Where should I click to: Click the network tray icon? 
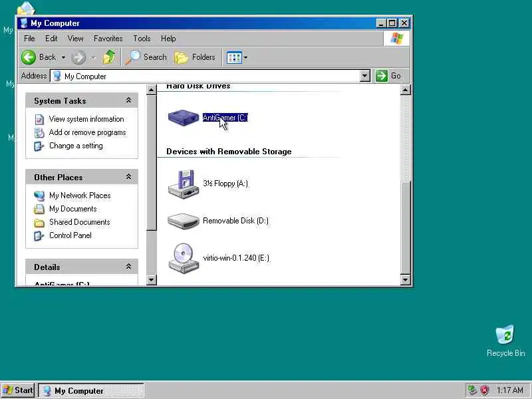pyautogui.click(x=472, y=390)
